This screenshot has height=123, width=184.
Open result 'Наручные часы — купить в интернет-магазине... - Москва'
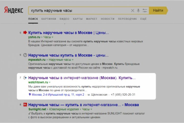tap(84, 105)
